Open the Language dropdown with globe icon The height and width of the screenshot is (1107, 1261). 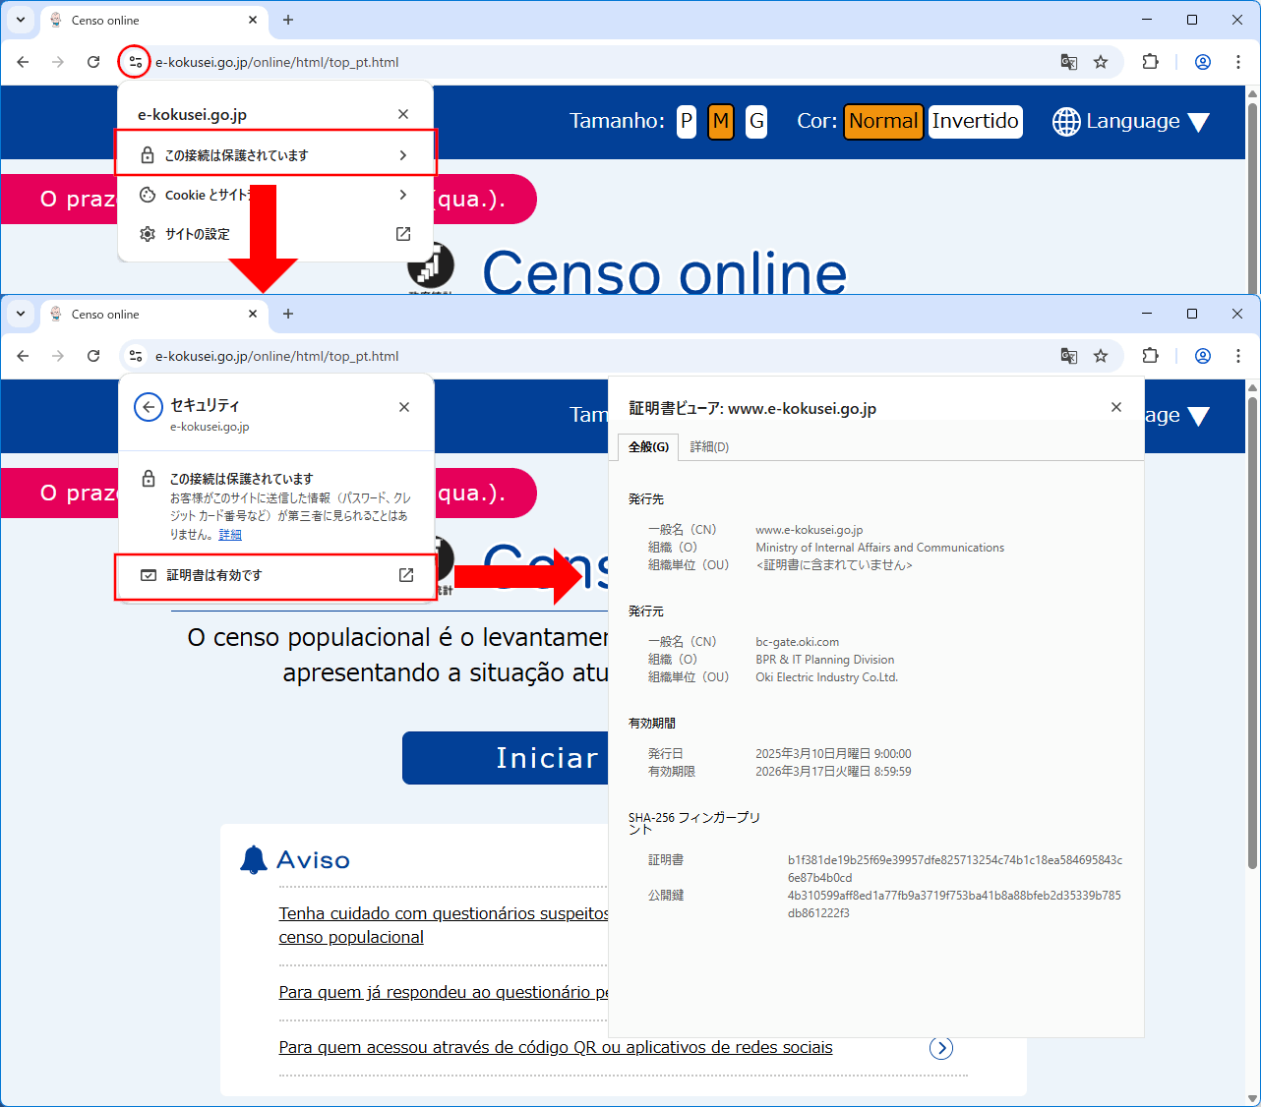pos(1130,122)
